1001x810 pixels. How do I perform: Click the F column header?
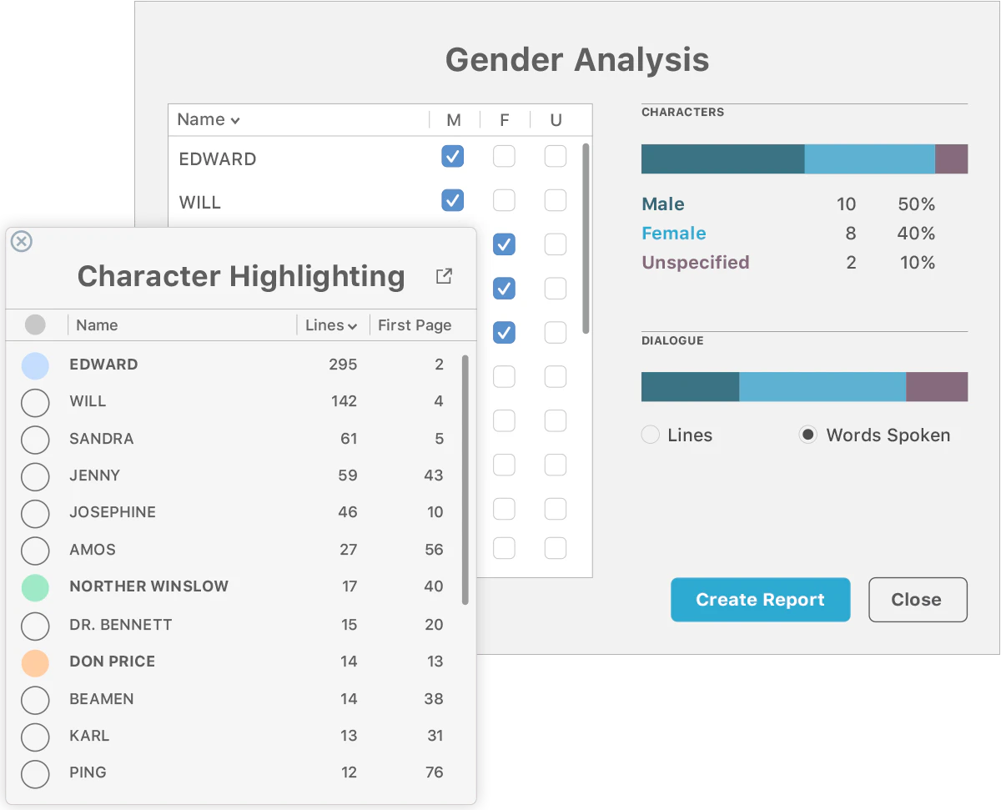(505, 120)
